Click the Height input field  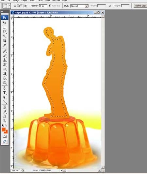pyautogui.click(x=125, y=6)
